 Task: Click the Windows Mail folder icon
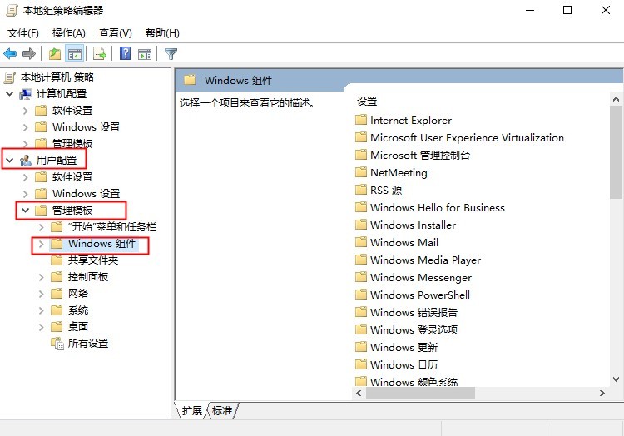coord(361,242)
